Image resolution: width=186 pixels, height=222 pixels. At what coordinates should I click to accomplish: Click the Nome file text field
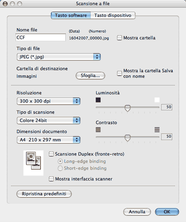(x=41, y=37)
